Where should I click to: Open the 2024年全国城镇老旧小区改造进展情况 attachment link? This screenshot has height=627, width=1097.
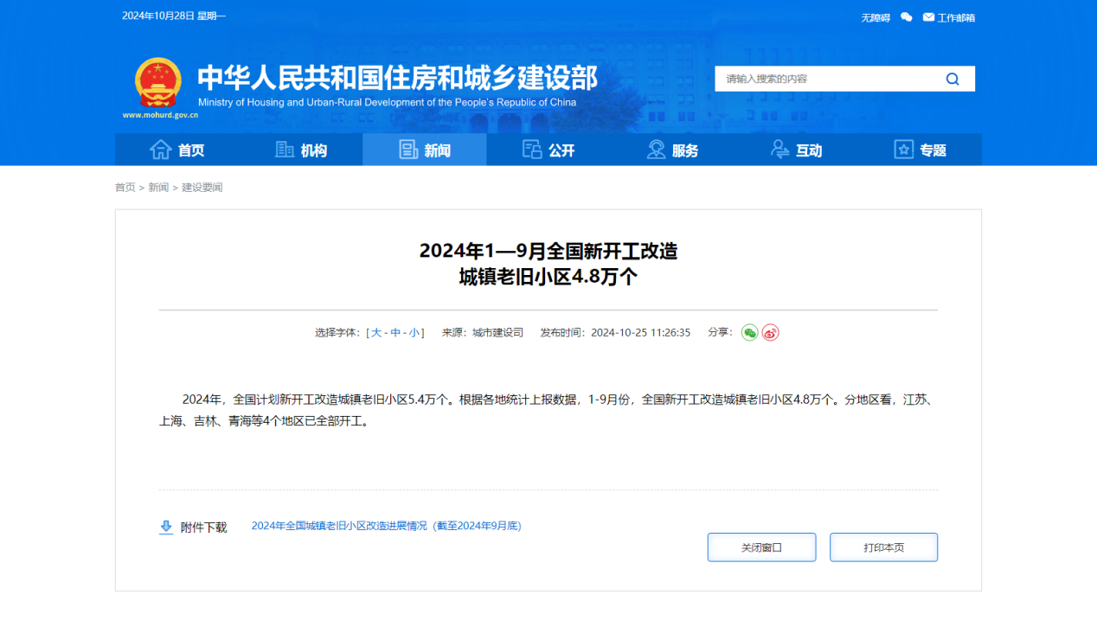386,526
